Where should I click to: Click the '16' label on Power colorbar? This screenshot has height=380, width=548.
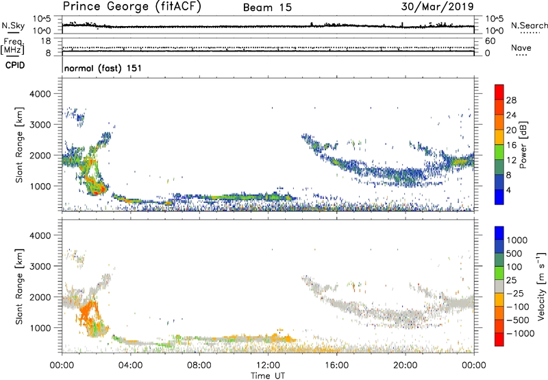tap(511, 145)
